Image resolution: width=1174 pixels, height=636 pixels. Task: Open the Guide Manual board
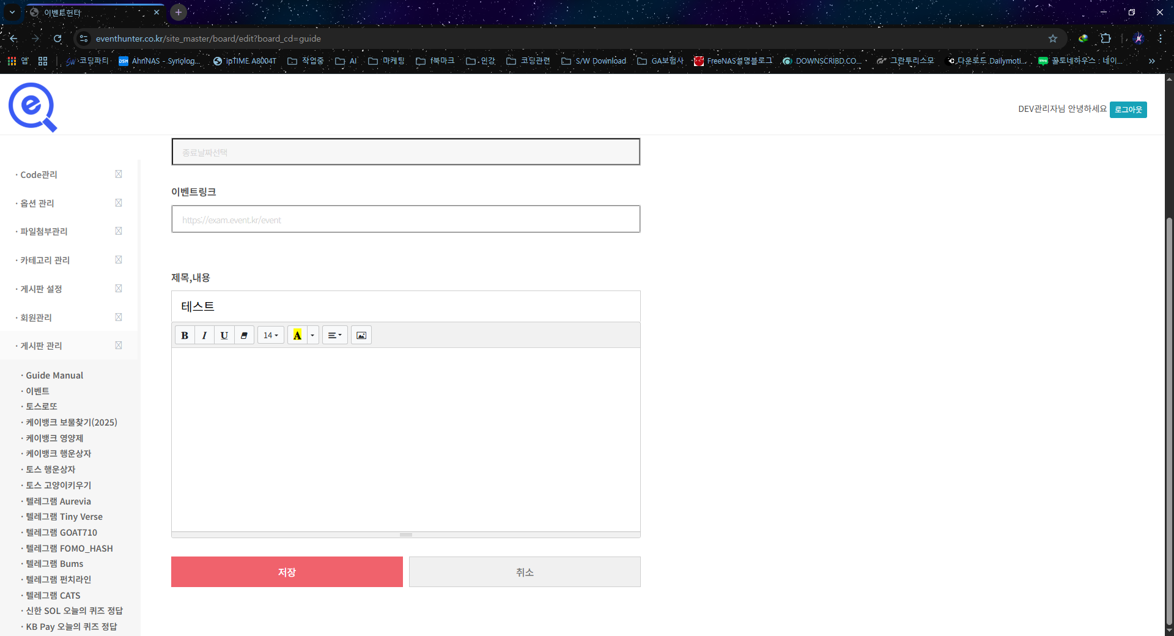click(54, 375)
